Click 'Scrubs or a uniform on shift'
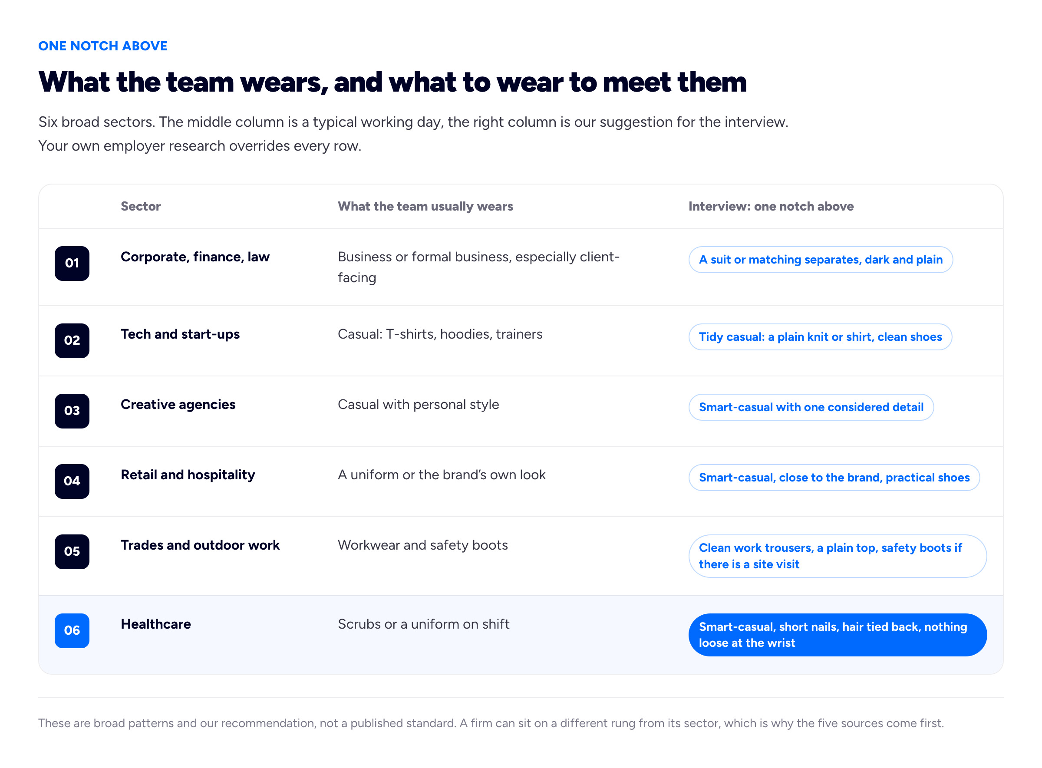The height and width of the screenshot is (768, 1042). point(423,623)
